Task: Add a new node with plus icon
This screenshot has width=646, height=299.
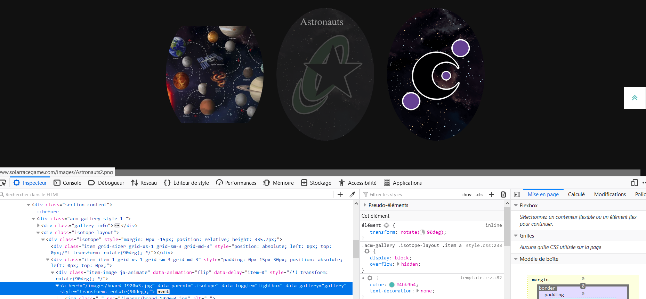Action: tap(340, 194)
